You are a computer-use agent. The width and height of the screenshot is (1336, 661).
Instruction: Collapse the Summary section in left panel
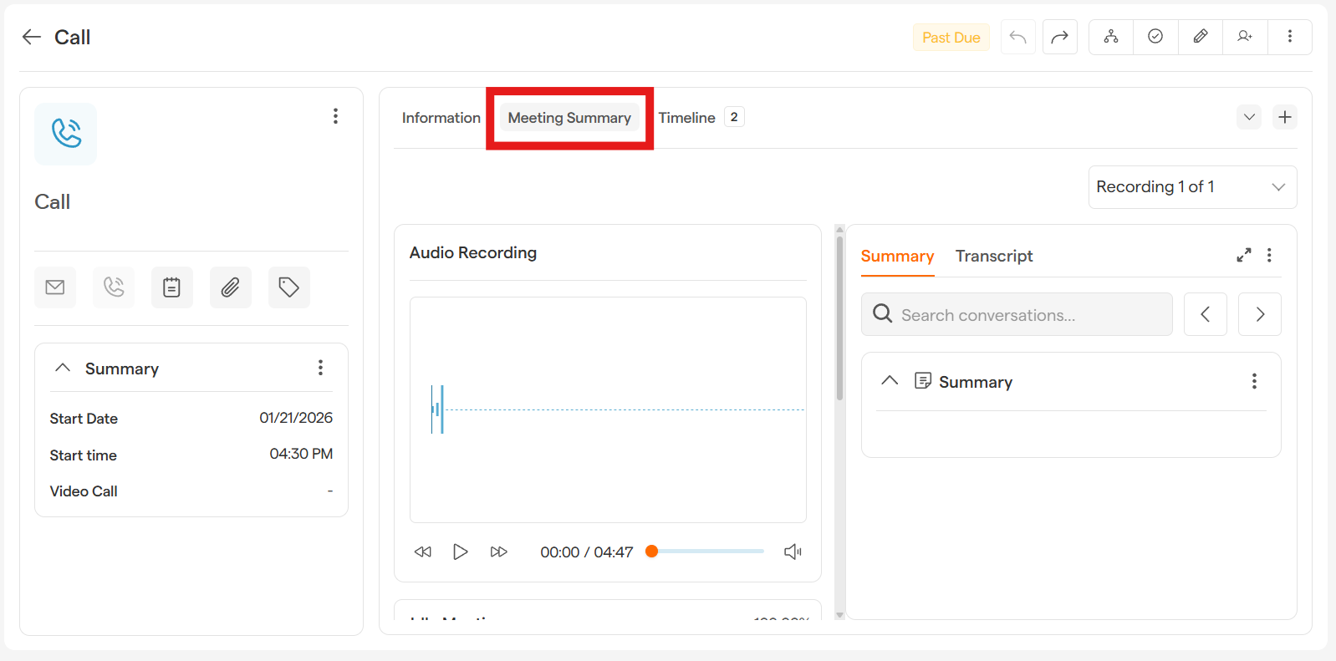pos(63,369)
